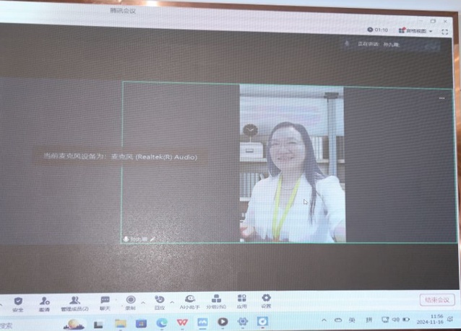
Task: Toggle the 英 input language indicator
Action: point(352,319)
